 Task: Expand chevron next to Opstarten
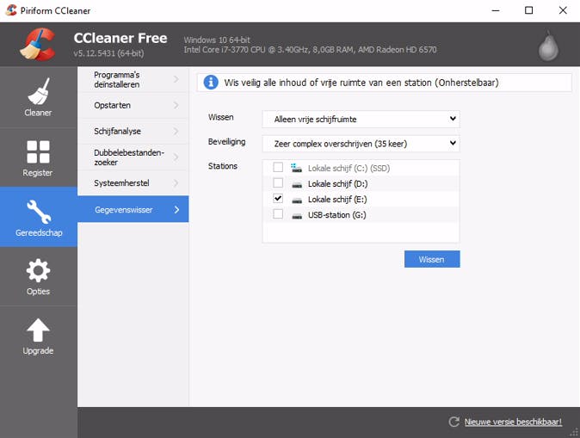pos(176,105)
